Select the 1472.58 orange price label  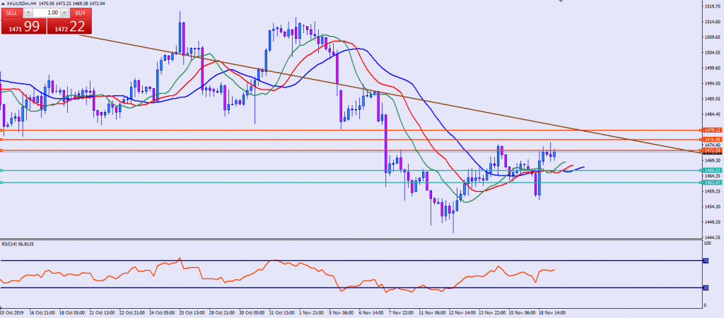point(711,151)
